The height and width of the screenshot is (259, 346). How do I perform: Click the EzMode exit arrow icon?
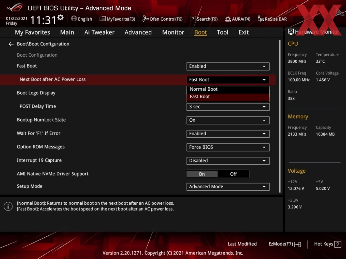point(298,244)
